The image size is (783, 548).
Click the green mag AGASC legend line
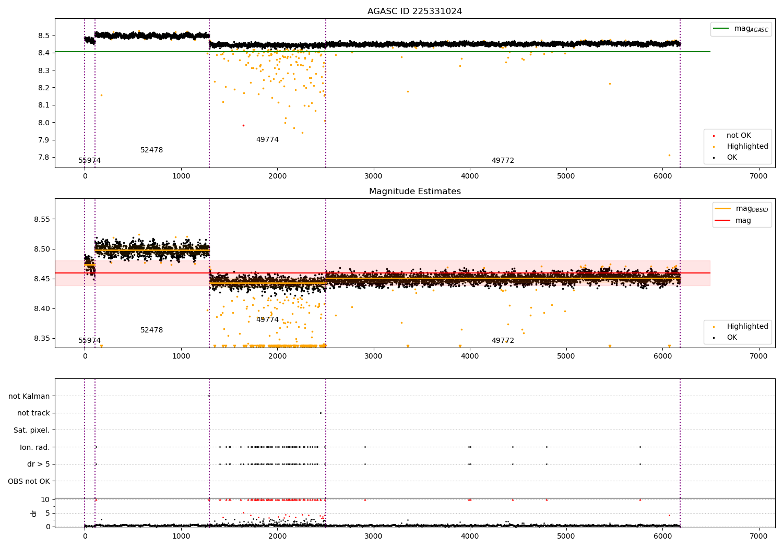721,29
